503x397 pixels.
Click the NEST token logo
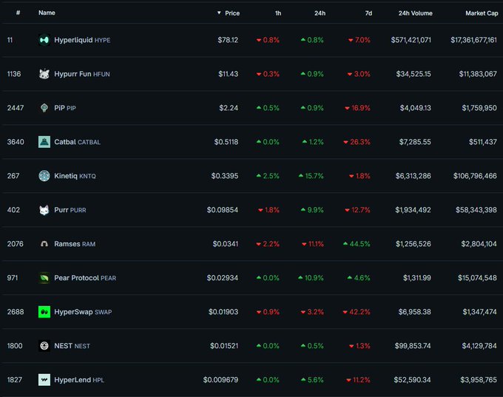point(44,346)
